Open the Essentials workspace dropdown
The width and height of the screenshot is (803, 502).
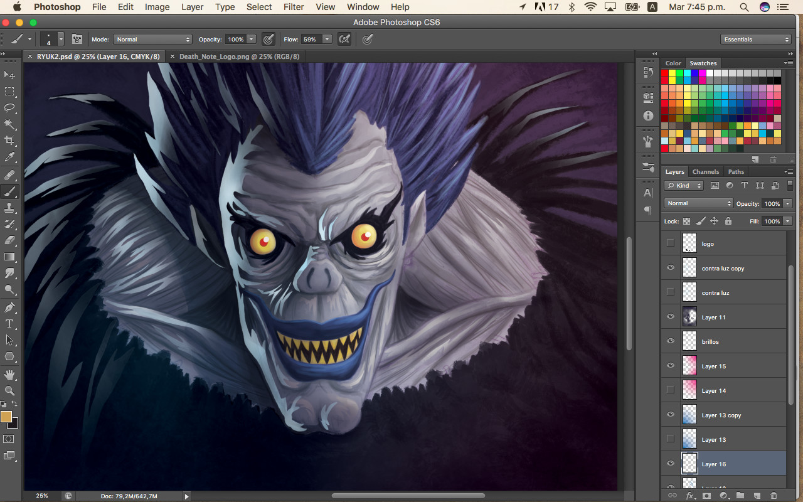pyautogui.click(x=756, y=39)
